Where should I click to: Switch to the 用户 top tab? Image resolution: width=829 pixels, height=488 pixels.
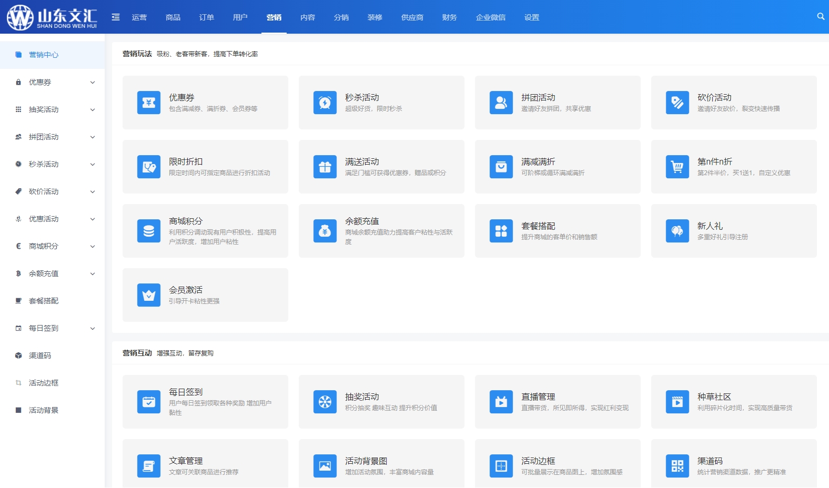240,17
